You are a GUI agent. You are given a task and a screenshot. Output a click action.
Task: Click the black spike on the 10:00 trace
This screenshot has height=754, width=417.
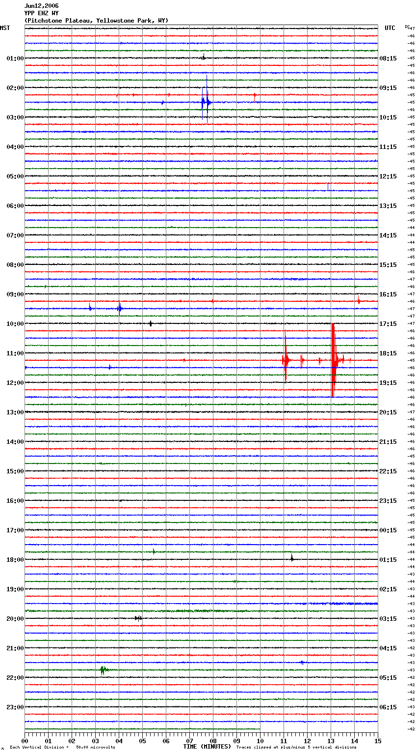pyautogui.click(x=151, y=323)
